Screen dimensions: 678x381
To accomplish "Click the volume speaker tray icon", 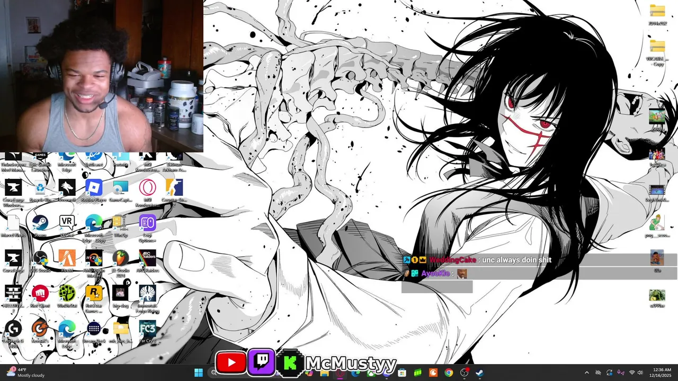I will tap(640, 373).
